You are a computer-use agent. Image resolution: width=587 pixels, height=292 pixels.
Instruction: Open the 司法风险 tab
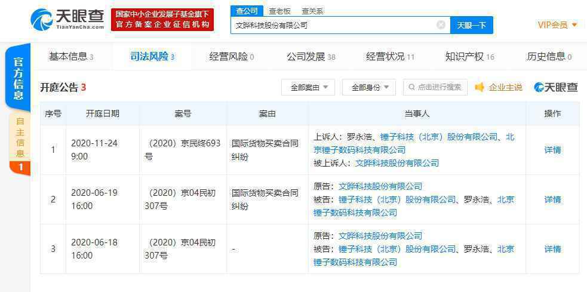(152, 57)
